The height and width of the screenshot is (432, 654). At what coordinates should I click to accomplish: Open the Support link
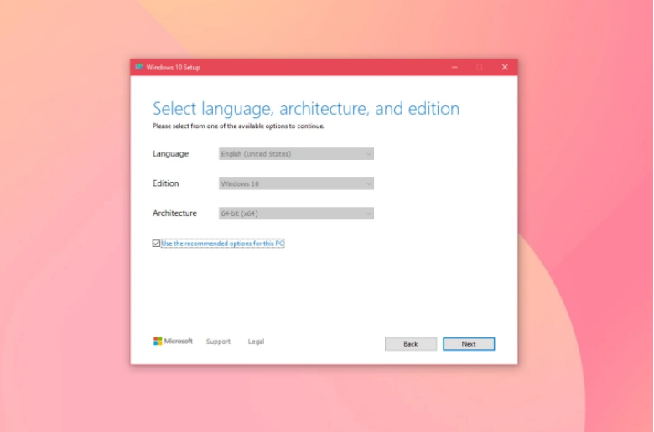pos(218,342)
